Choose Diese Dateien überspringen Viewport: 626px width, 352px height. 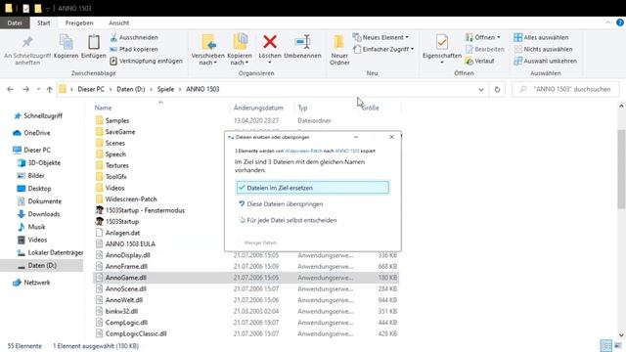[285, 204]
